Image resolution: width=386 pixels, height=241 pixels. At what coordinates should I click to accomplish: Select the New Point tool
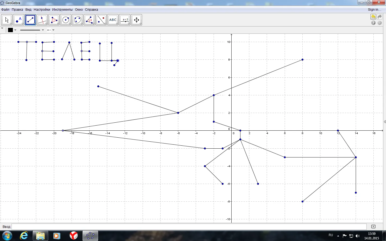[18, 20]
